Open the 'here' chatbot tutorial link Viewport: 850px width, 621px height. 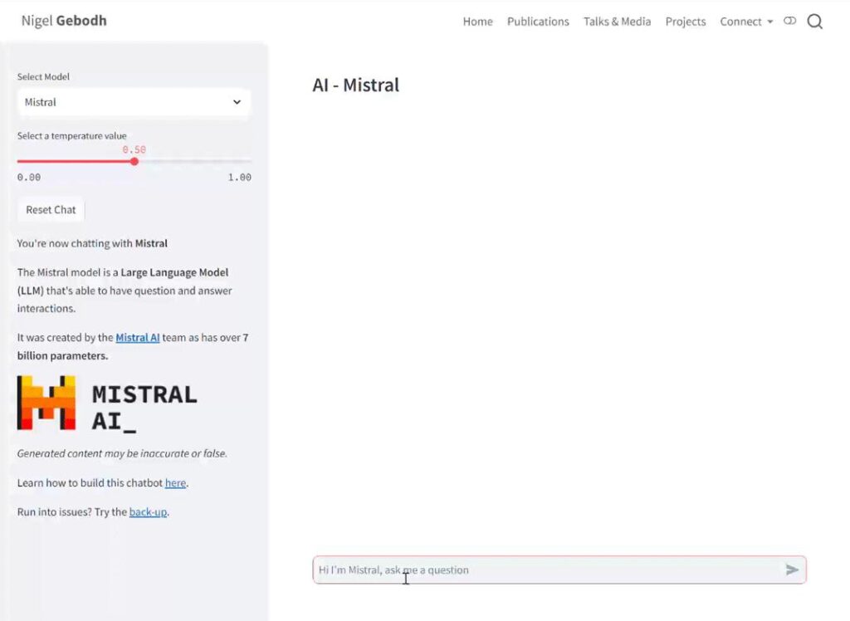[175, 482]
